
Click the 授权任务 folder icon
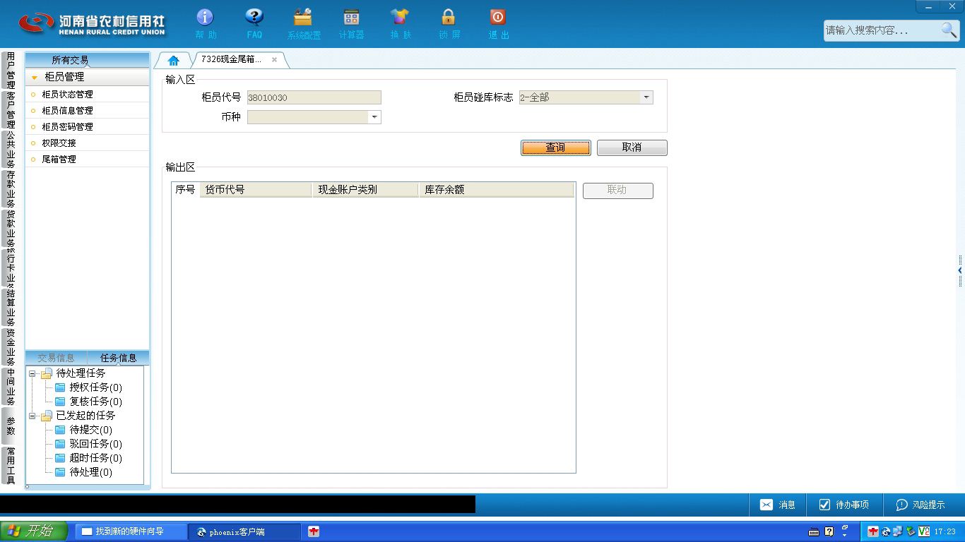tap(60, 387)
